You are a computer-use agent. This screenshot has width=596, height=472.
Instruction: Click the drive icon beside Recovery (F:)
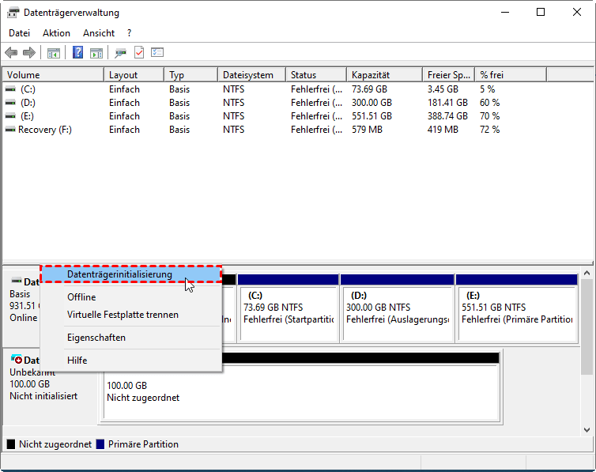point(10,130)
